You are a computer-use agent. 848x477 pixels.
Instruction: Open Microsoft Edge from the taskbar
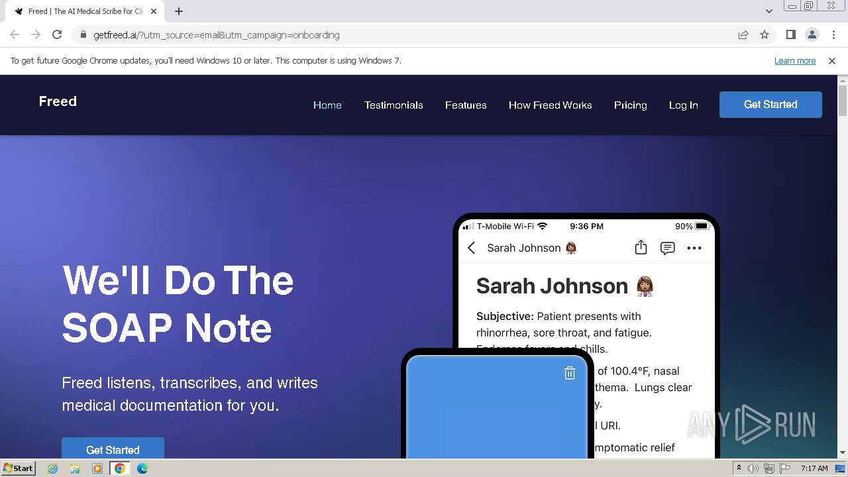point(142,468)
